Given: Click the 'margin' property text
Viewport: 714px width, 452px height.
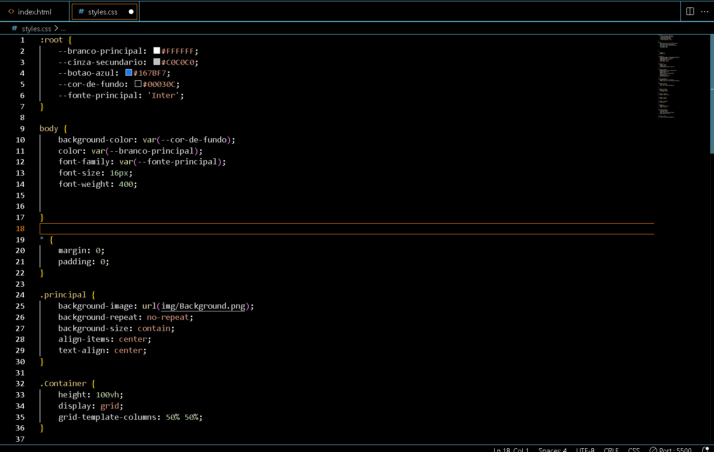Looking at the screenshot, I should point(72,251).
